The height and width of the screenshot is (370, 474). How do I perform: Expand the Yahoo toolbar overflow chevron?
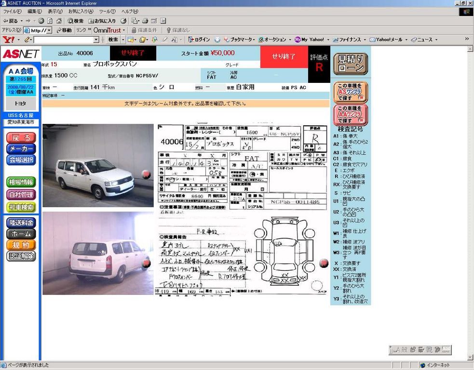pos(467,39)
